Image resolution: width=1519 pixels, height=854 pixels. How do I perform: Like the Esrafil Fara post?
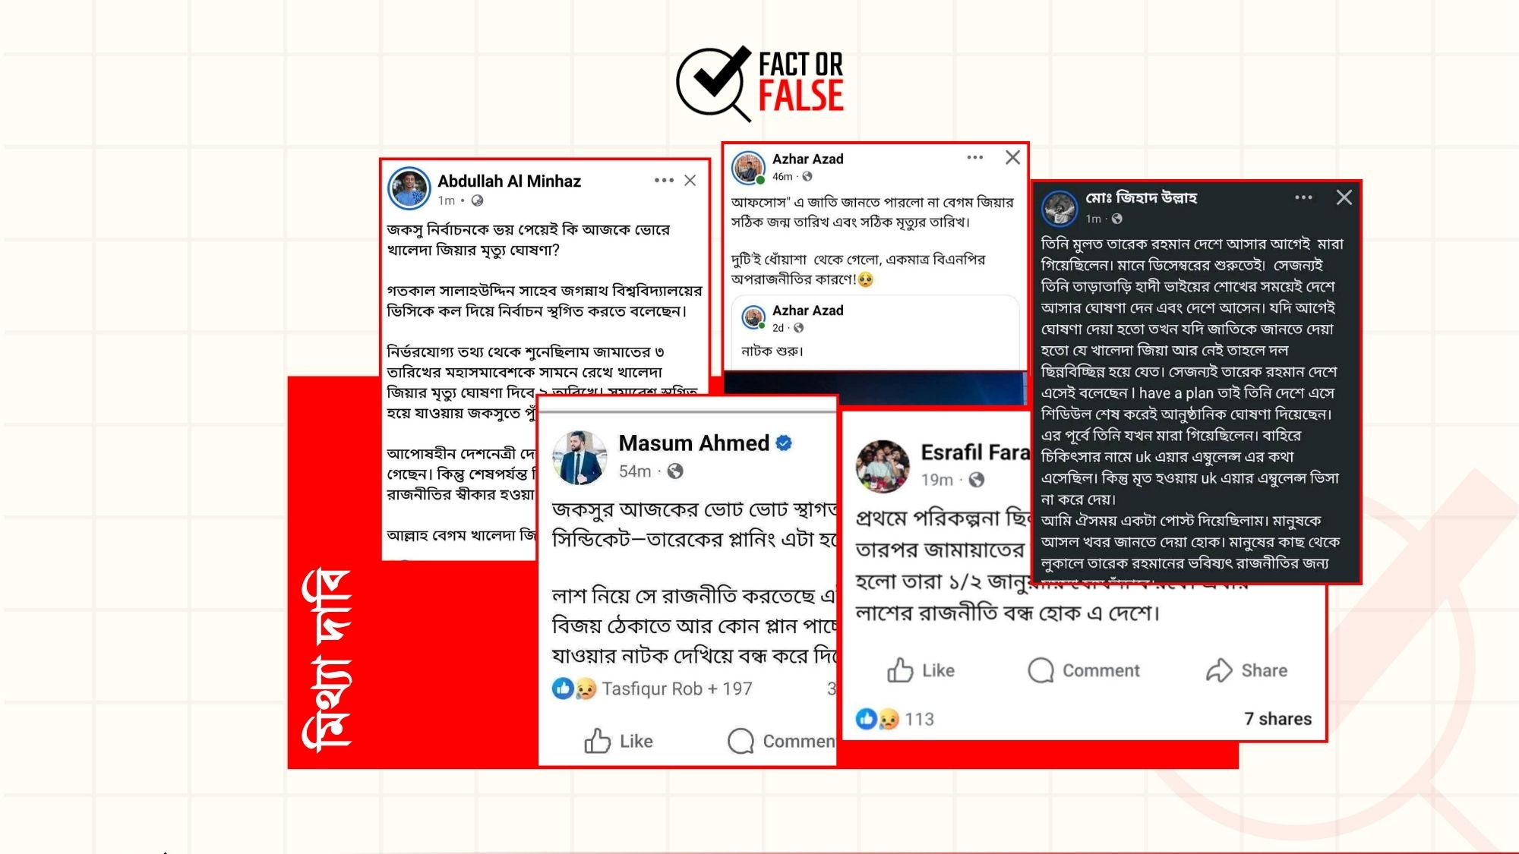pos(921,670)
